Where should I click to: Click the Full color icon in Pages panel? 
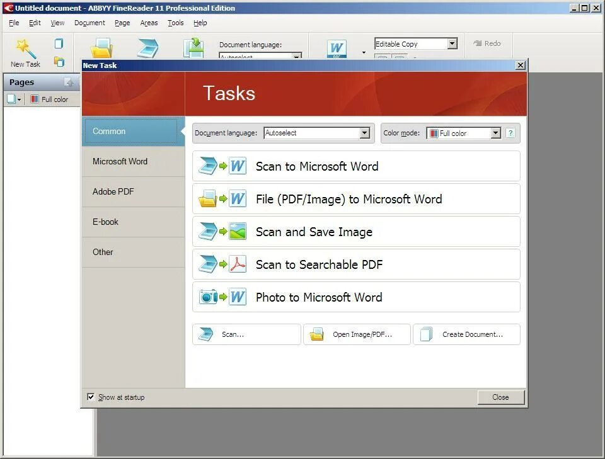point(34,99)
